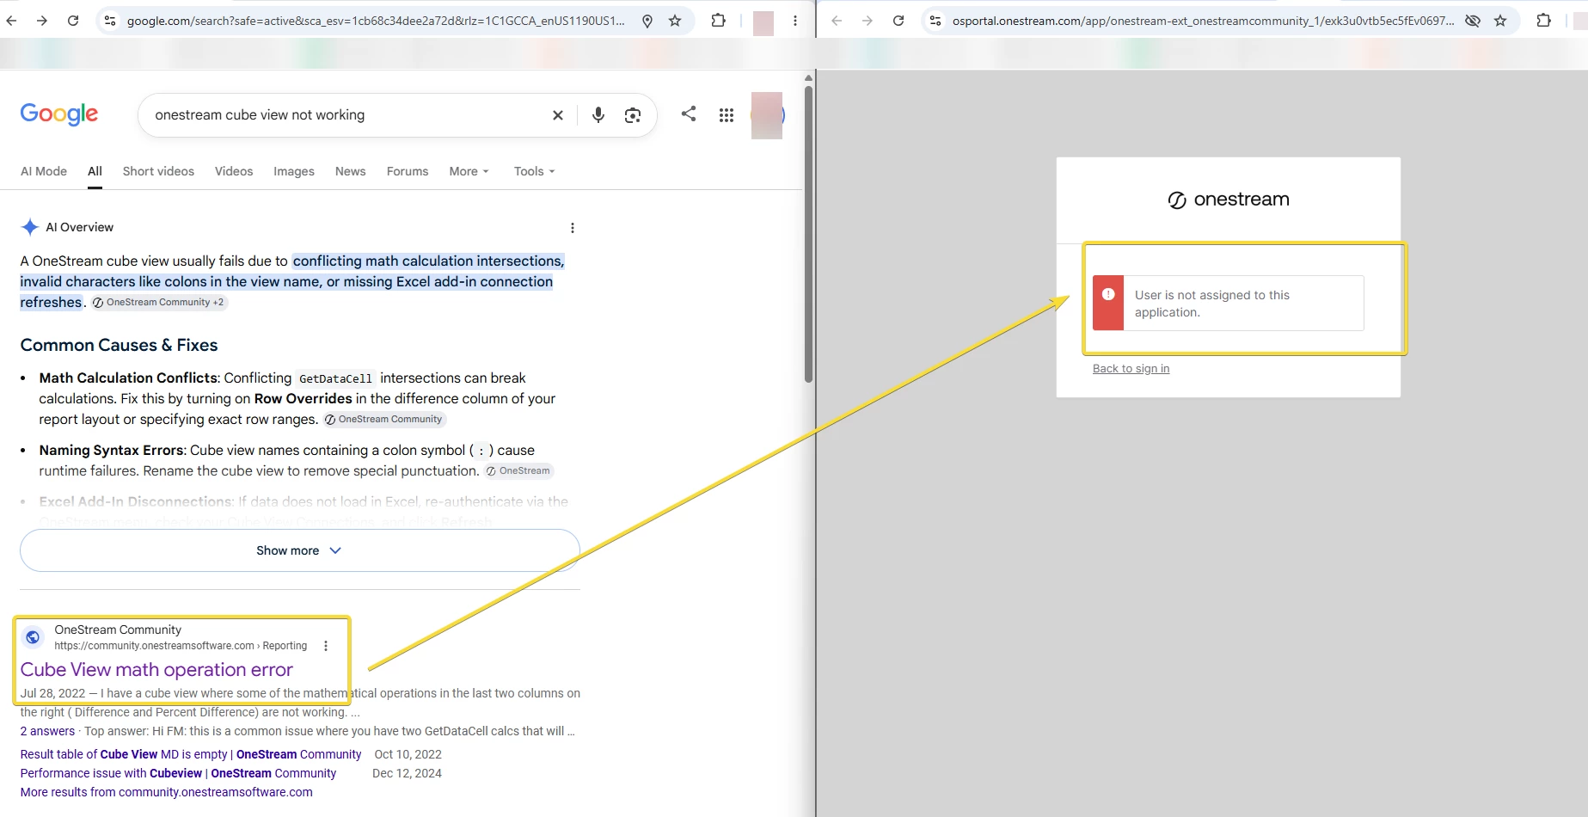Reload the OneStream portal page

click(898, 21)
